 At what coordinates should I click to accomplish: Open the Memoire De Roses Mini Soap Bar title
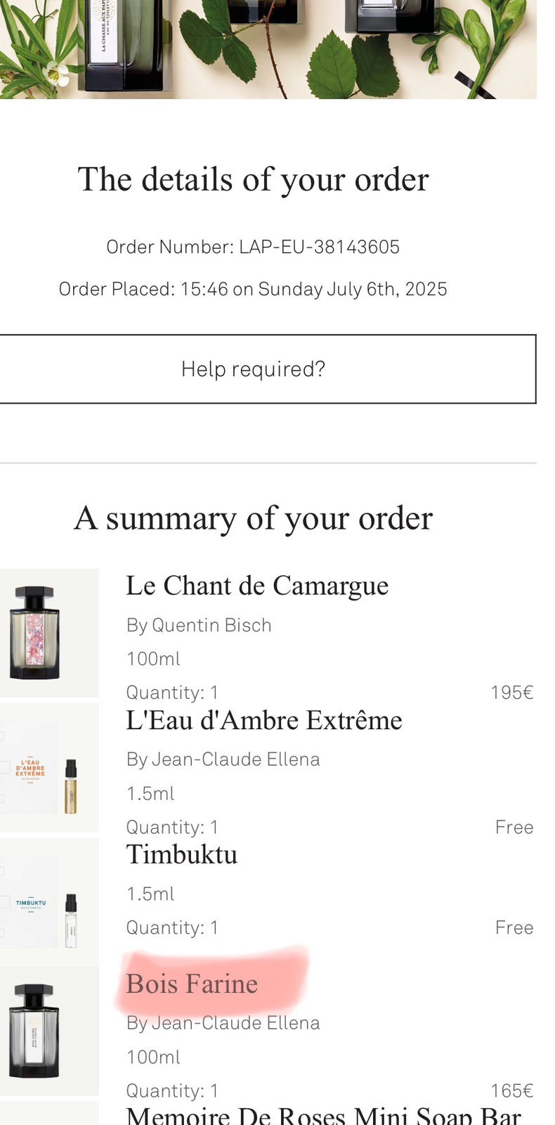323,1116
